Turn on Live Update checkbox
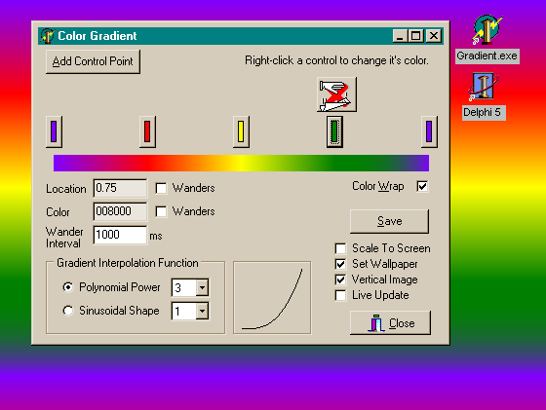The height and width of the screenshot is (410, 546). (x=340, y=295)
